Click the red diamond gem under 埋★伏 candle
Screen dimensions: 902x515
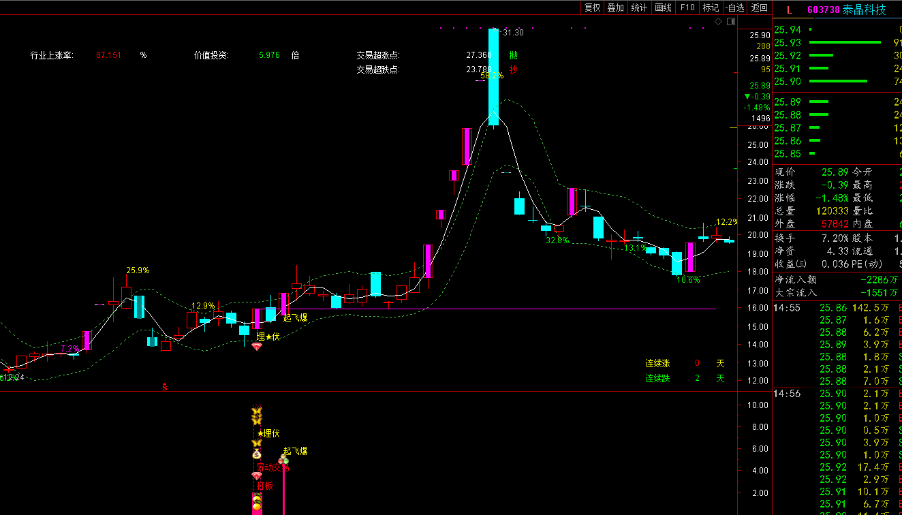click(x=257, y=347)
